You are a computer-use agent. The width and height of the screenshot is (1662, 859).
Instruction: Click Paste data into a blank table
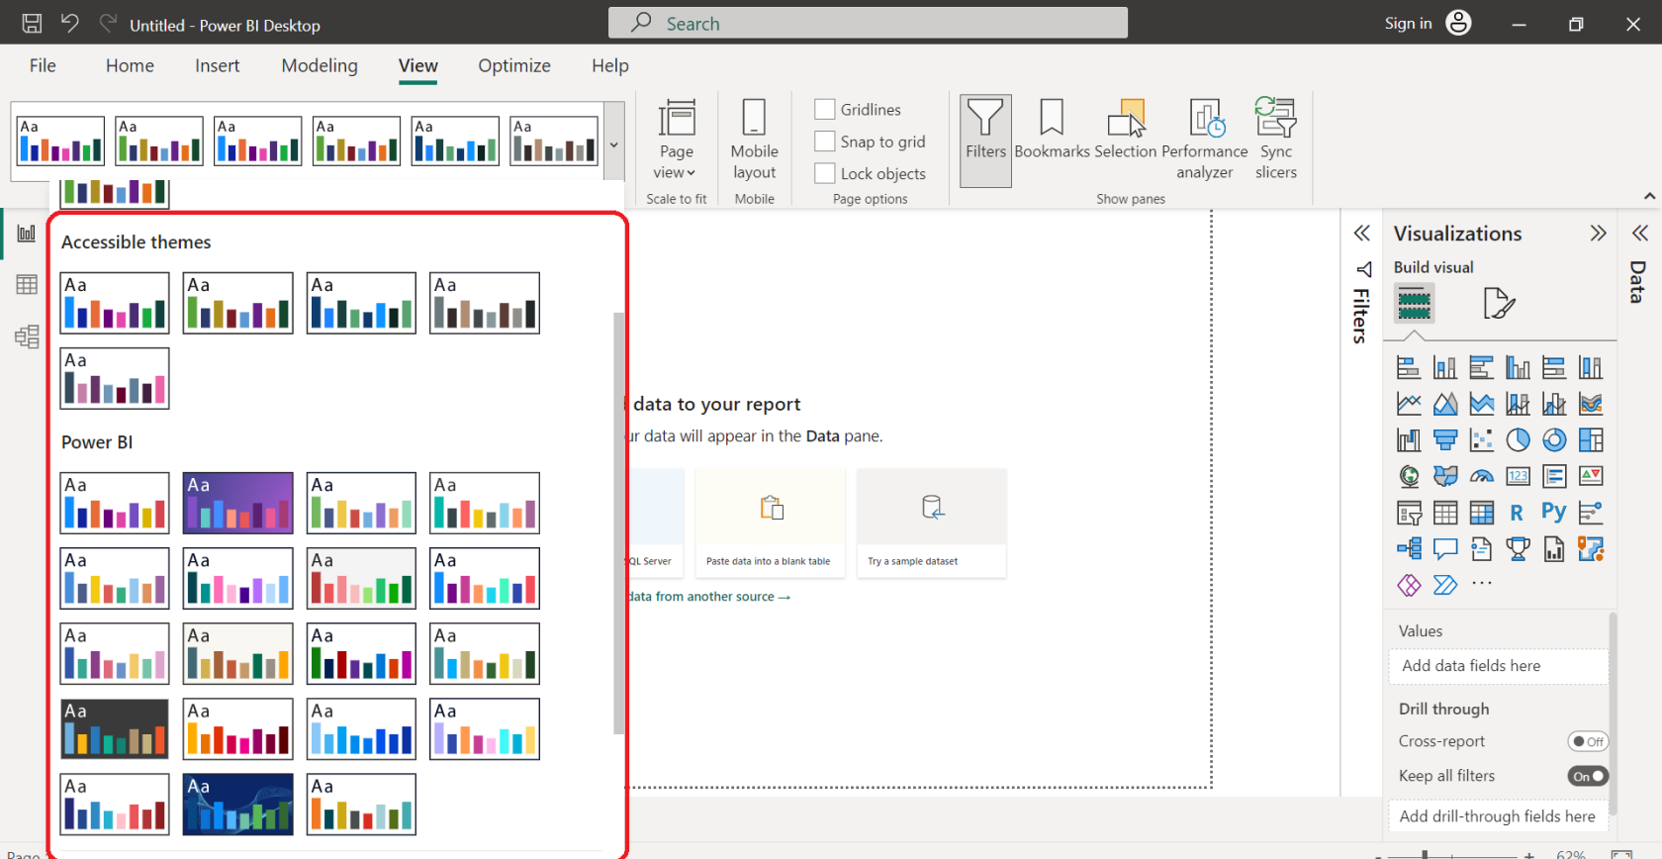coord(771,523)
